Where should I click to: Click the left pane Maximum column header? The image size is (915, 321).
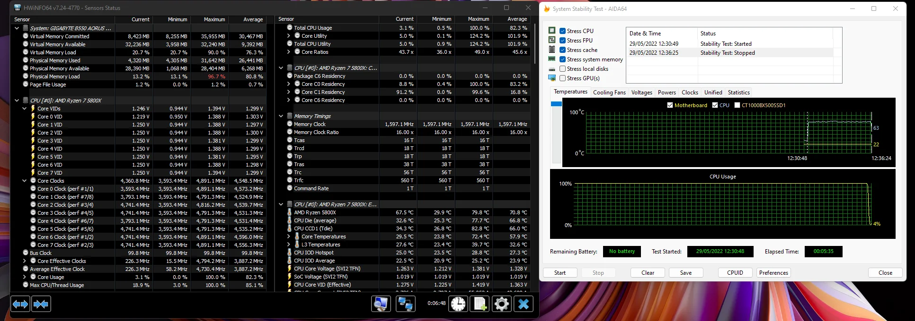tap(209, 19)
